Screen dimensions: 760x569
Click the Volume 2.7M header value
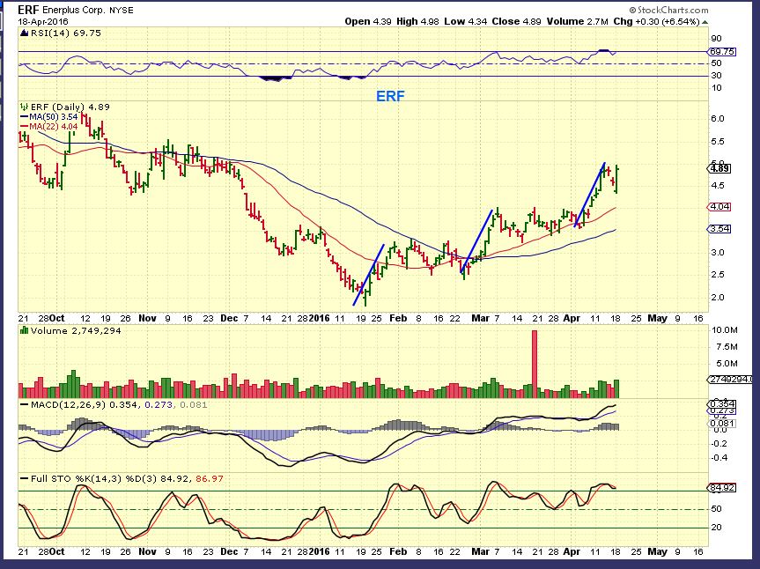578,22
